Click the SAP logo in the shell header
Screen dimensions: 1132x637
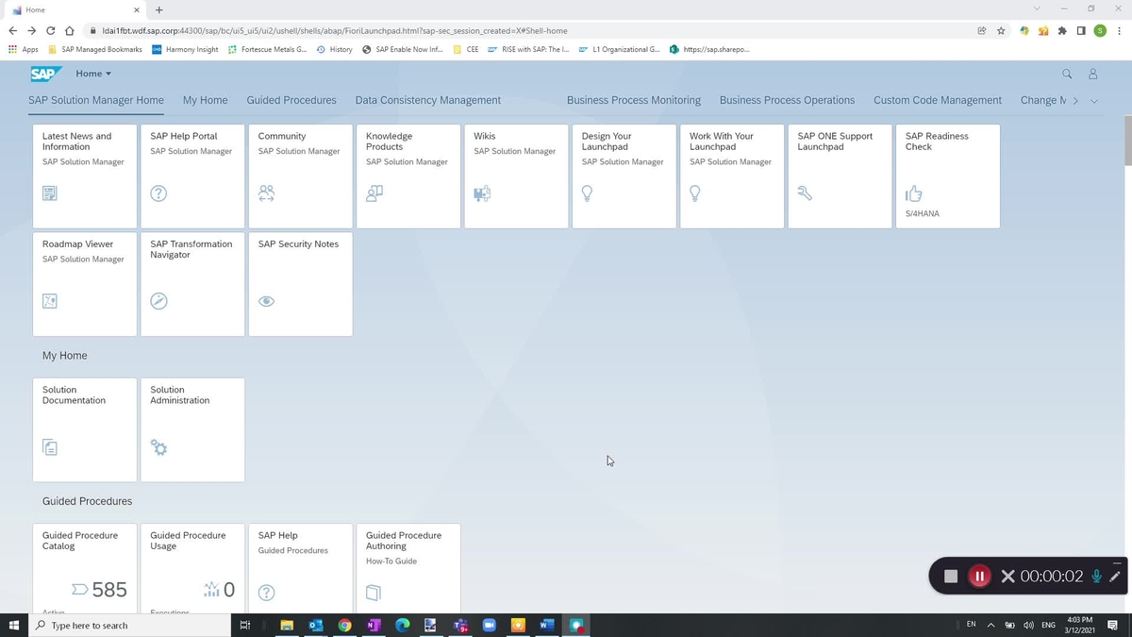click(x=45, y=74)
